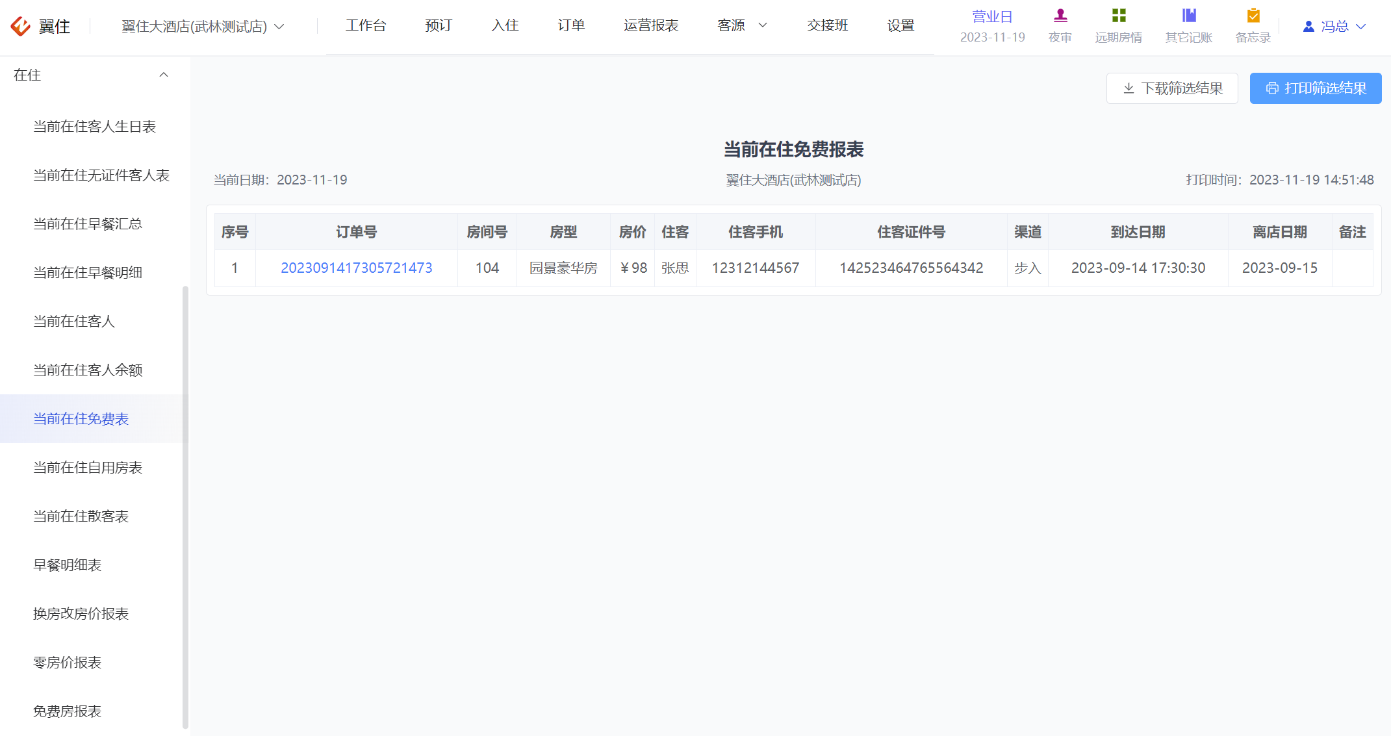Screen dimensions: 1391x736
Task: Click phone cell 12312144567
Action: (x=756, y=268)
